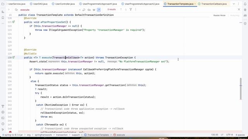Open the Database tool window icon
Viewport: 248px width, 139px height.
point(245,10)
